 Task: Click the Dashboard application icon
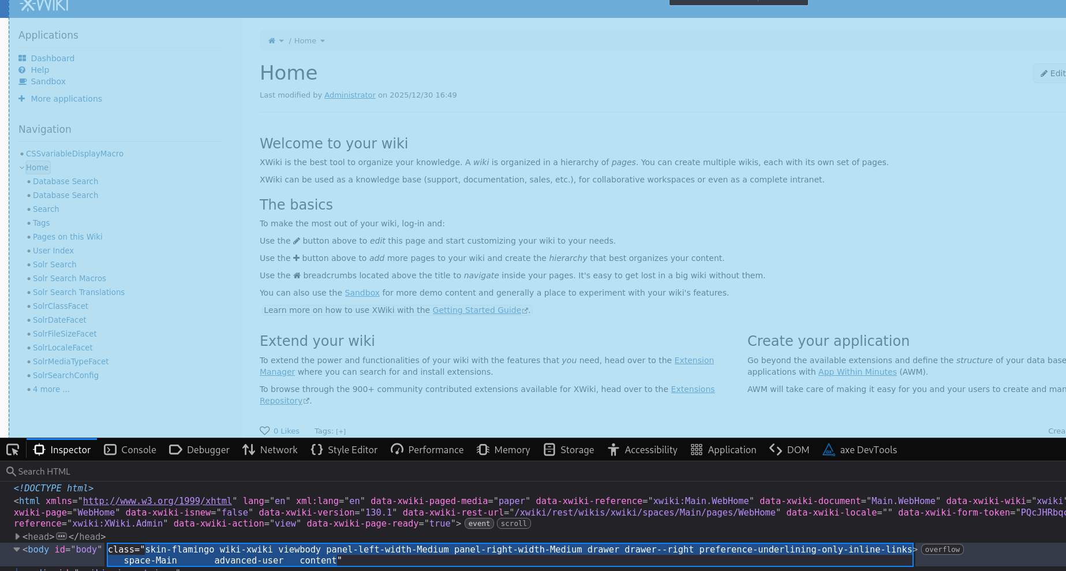(23, 58)
